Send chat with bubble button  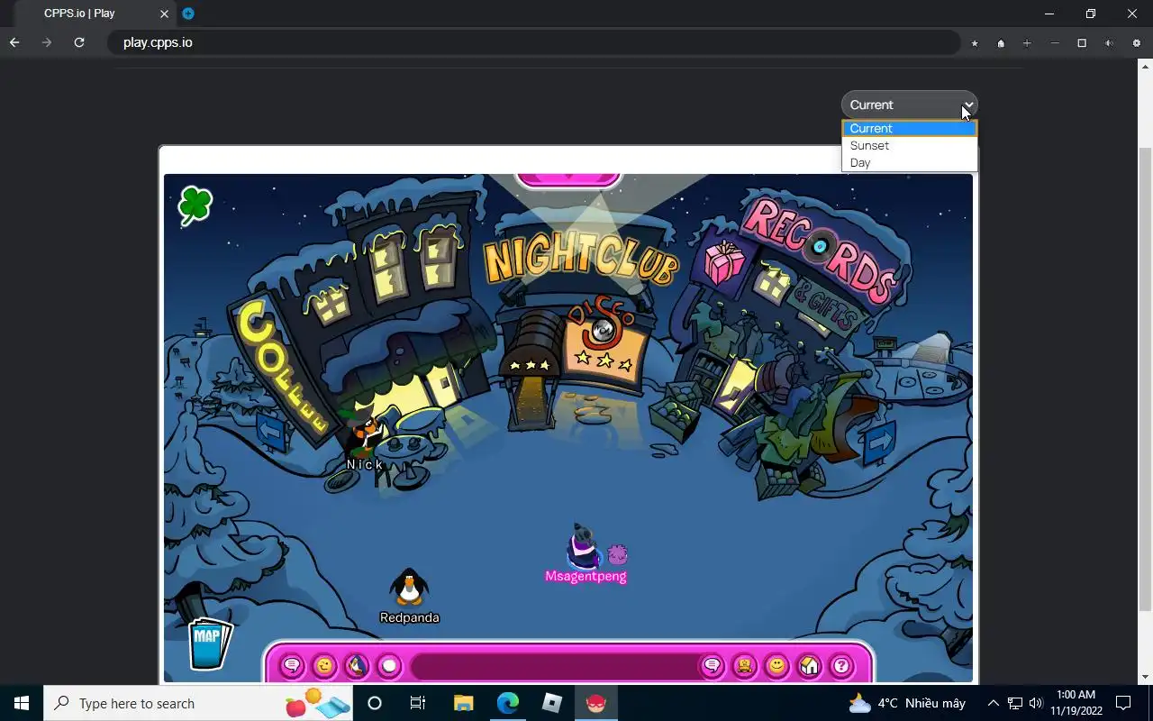(x=712, y=666)
